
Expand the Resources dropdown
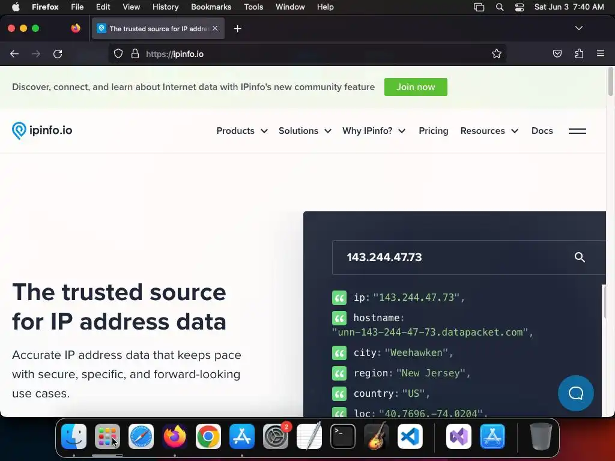(x=489, y=131)
